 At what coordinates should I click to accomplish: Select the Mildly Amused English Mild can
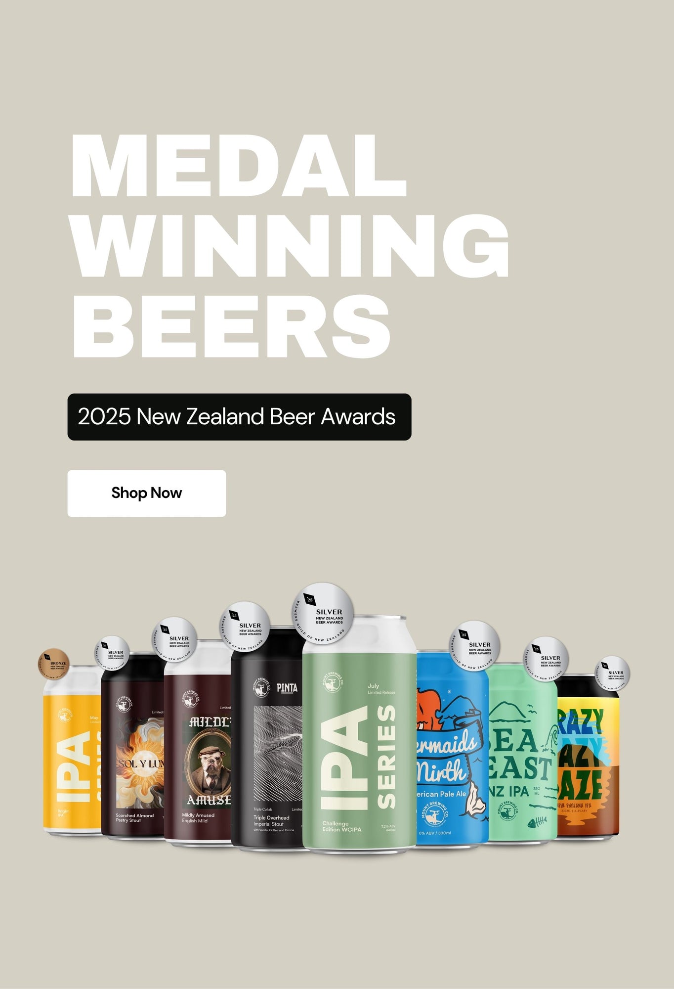click(x=198, y=743)
